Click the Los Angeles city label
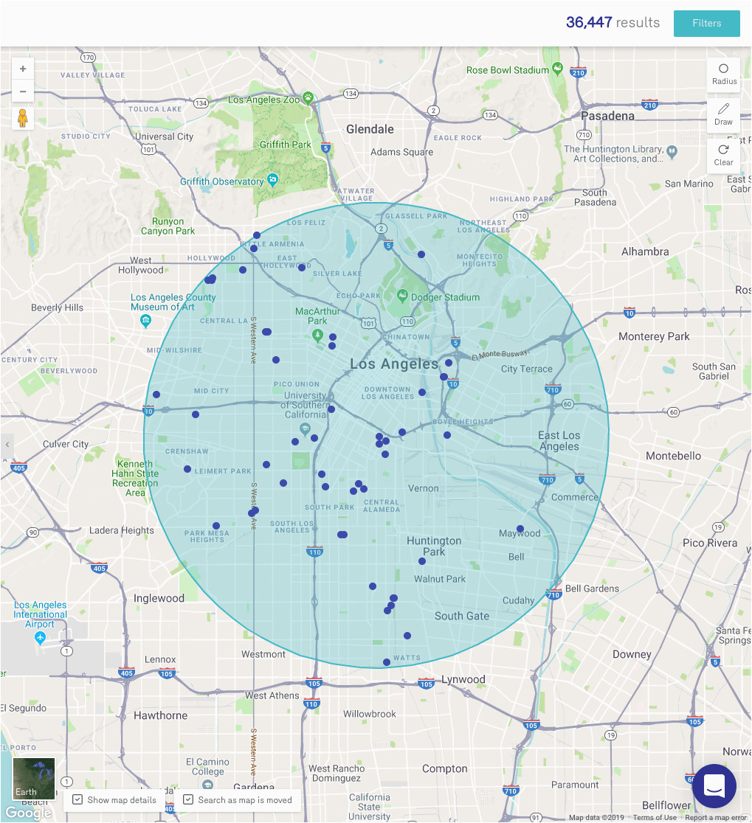 [x=394, y=364]
